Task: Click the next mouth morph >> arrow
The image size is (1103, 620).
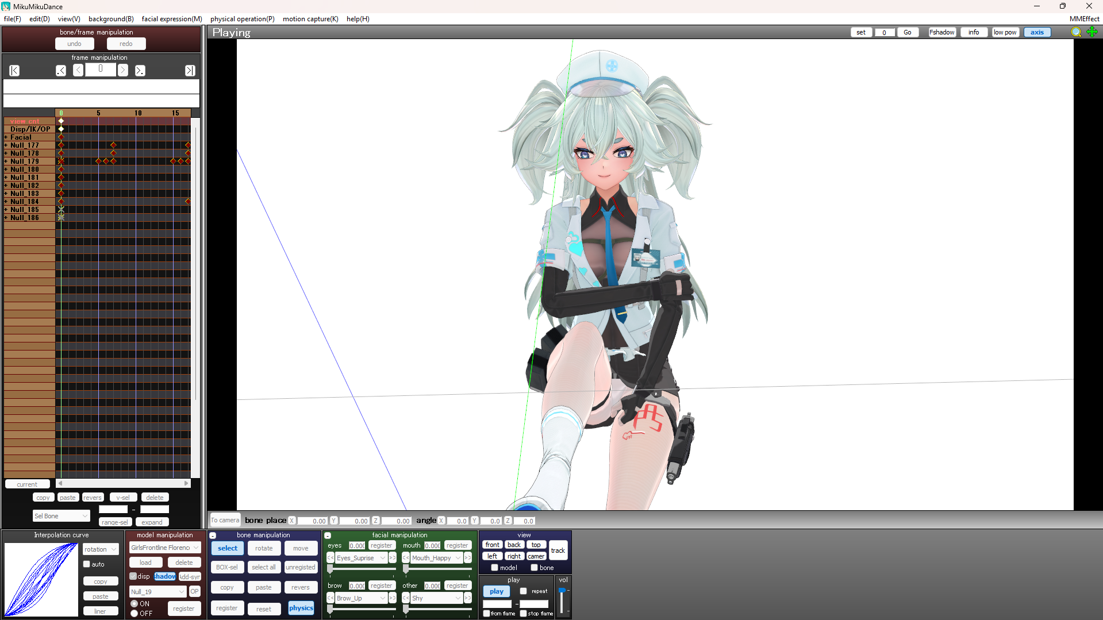Action: (x=468, y=558)
